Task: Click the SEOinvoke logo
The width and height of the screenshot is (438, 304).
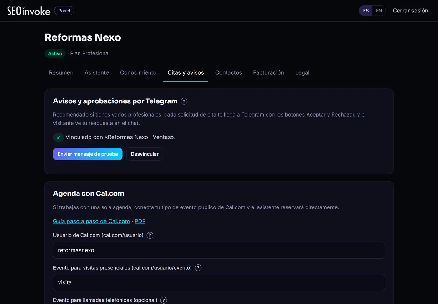Action: pos(29,11)
